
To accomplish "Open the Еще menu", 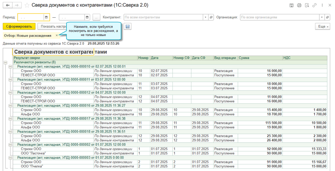I will [x=322, y=27].
